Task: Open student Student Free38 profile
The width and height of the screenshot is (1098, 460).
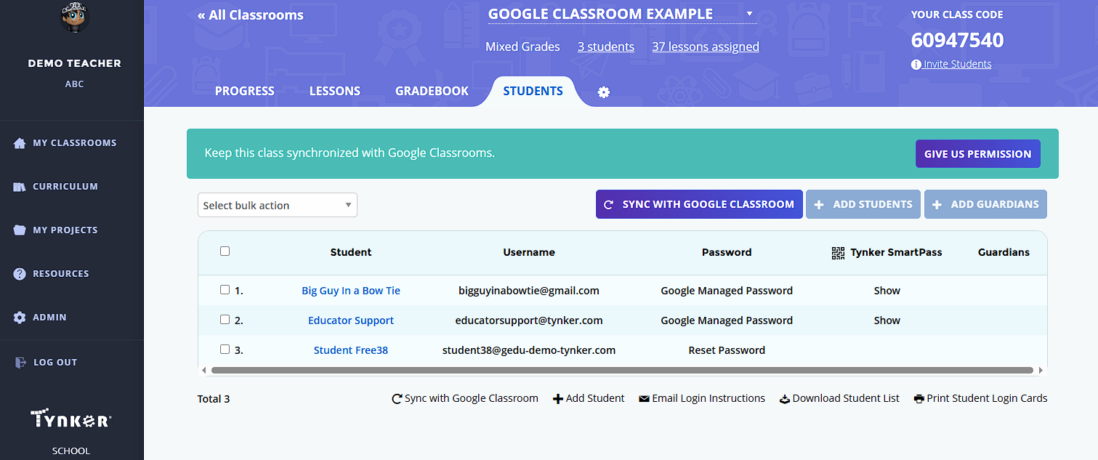Action: point(351,350)
